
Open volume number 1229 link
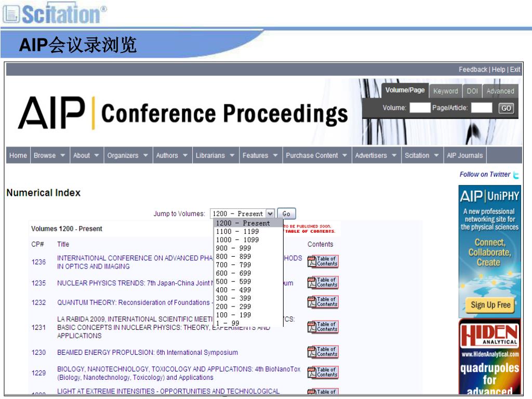38,373
